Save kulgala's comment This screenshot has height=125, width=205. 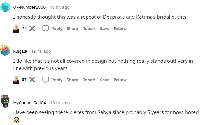click(104, 80)
